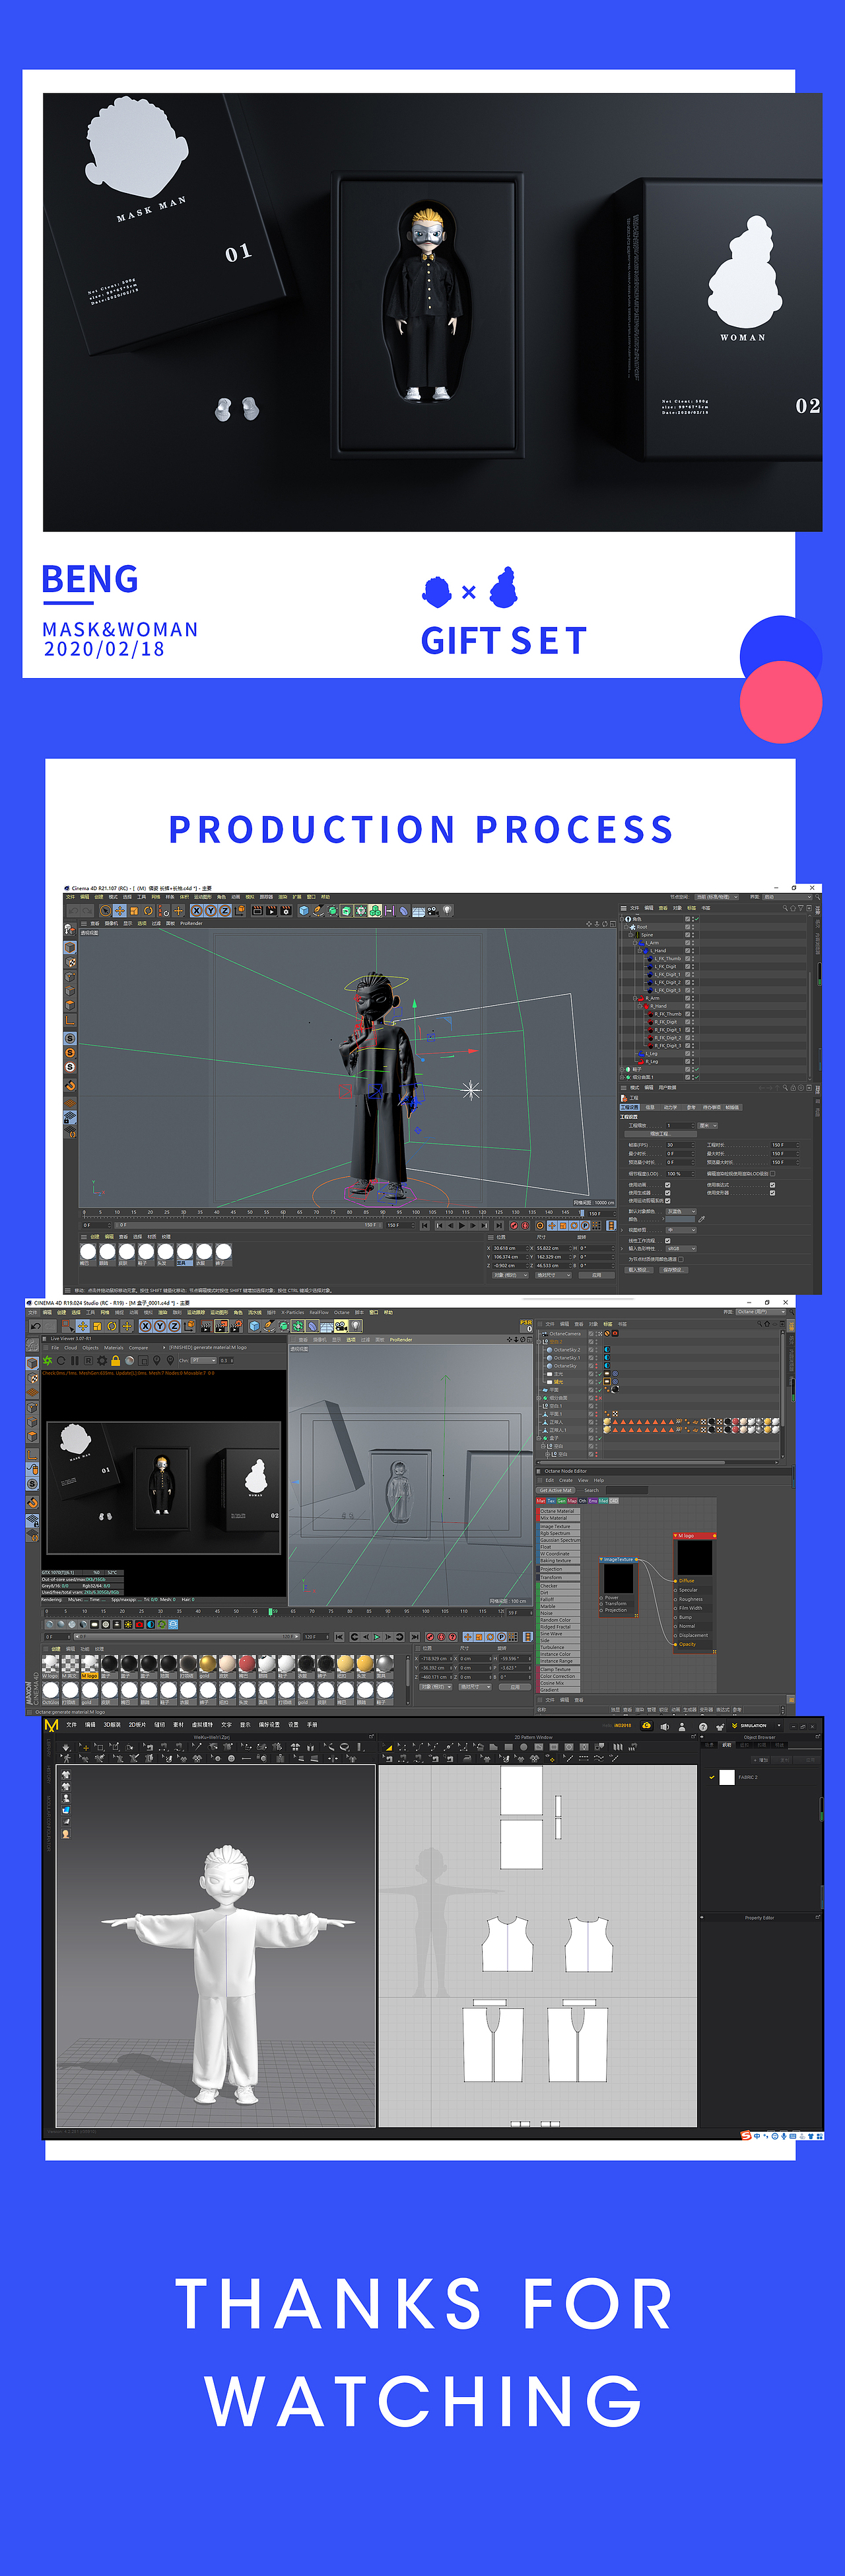Viewport: 845px width, 2576px height.
Task: Toggle X-axis lock in Cinema 4D R19 toolbar
Action: click(146, 1326)
